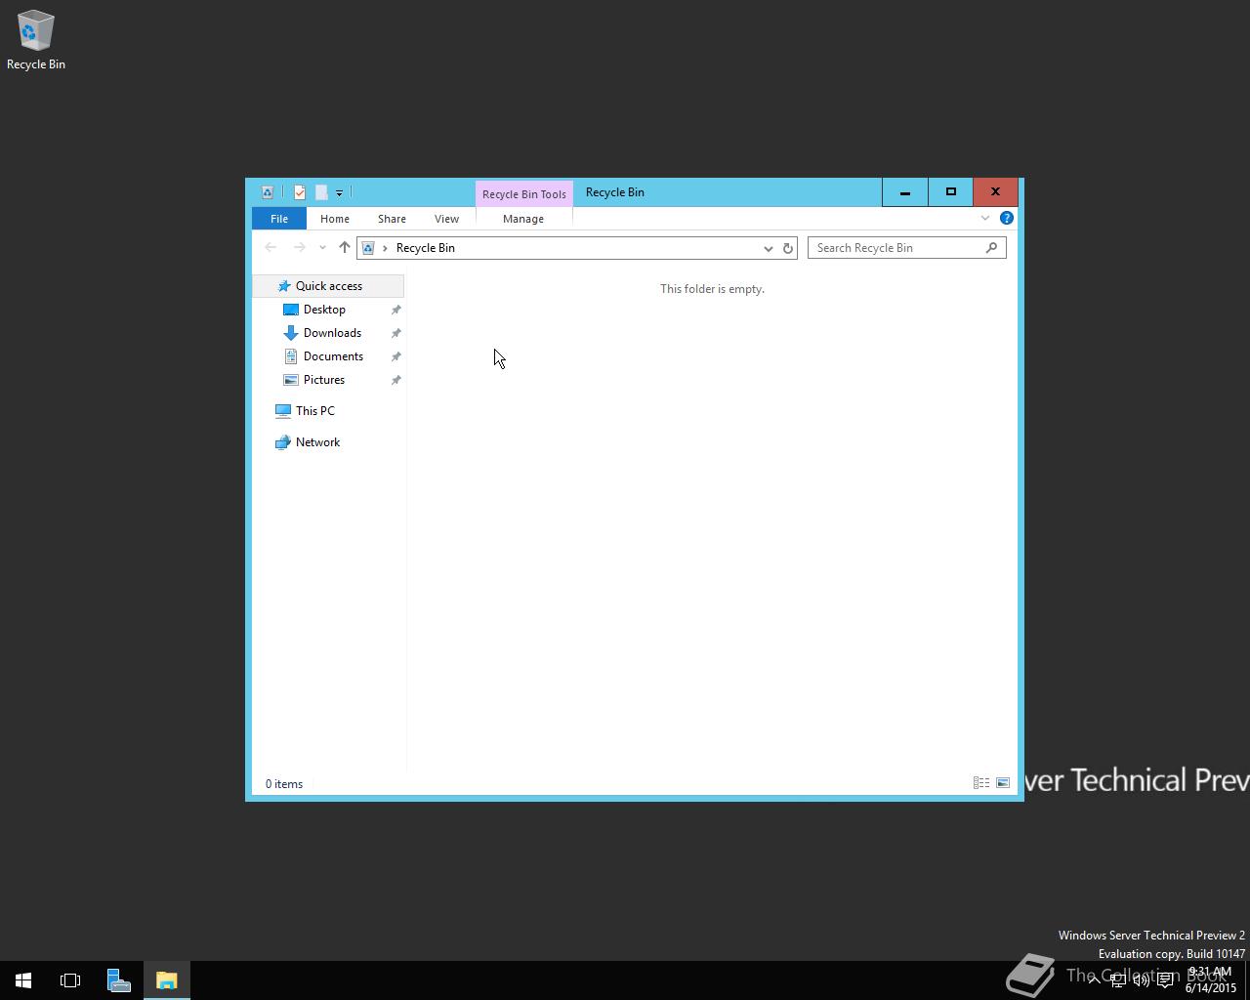Click the network tray icon
The image size is (1250, 1000).
tap(1118, 980)
